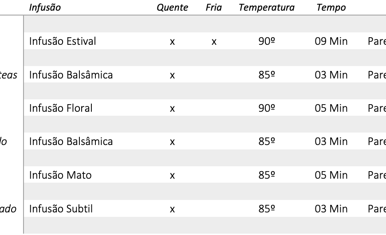Click the Fria column header
Screen dimensions: 386x235
pos(214,8)
